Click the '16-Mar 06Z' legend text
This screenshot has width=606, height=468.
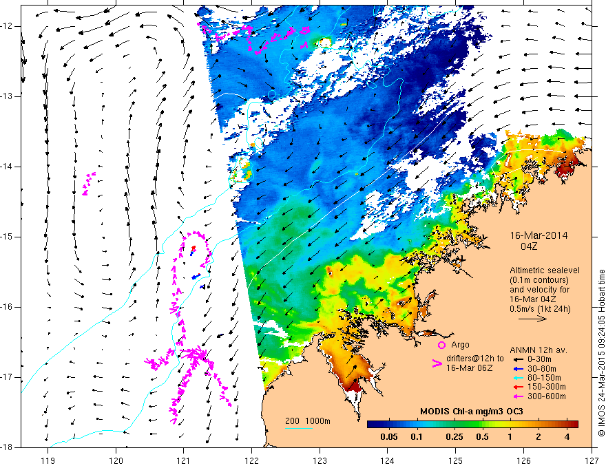[x=469, y=368]
